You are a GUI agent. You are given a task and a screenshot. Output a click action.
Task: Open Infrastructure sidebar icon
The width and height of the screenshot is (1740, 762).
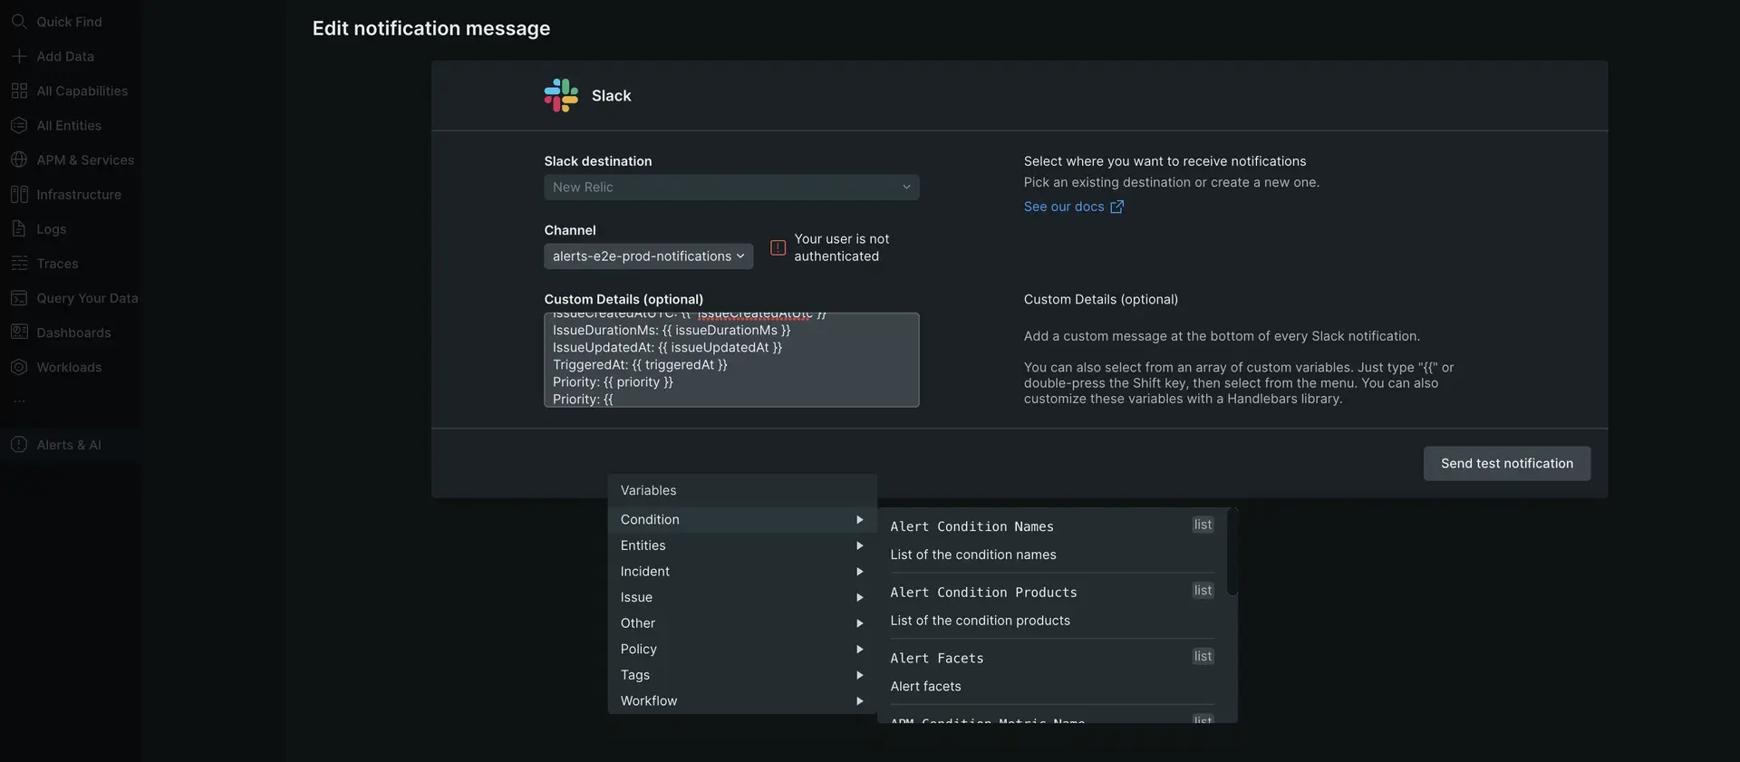[x=19, y=195]
